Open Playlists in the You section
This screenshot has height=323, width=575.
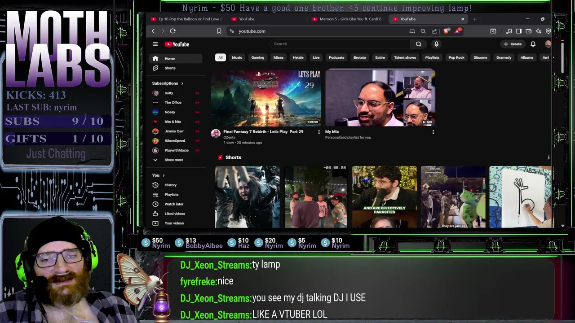176,194
